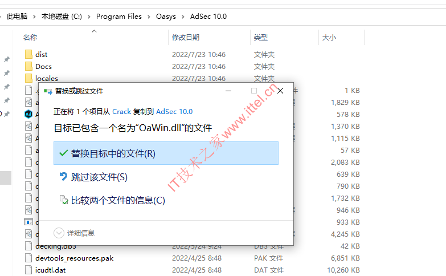
Task: Click the skip file undo-arrow icon
Action: (x=63, y=177)
